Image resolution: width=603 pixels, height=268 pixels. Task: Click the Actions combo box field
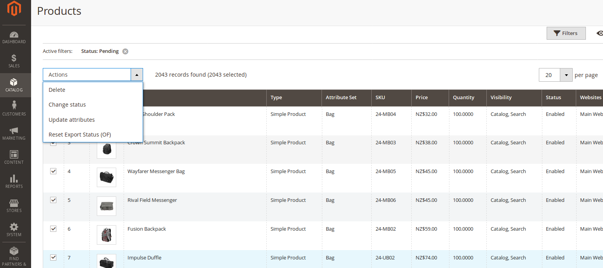point(86,74)
